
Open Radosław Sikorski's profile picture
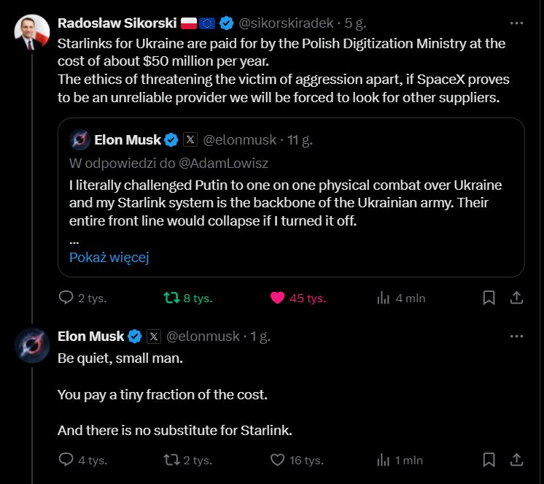point(31,31)
